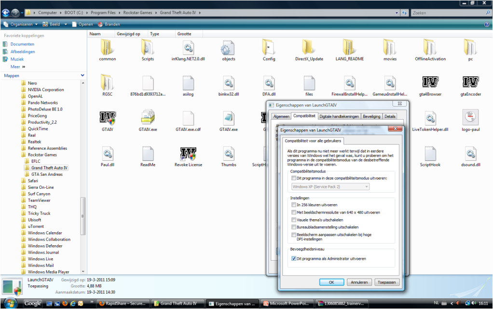
Task: Click Openen in the Explorer toolbar
Action: (x=82, y=24)
